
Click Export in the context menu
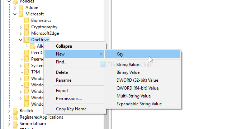(x=62, y=91)
